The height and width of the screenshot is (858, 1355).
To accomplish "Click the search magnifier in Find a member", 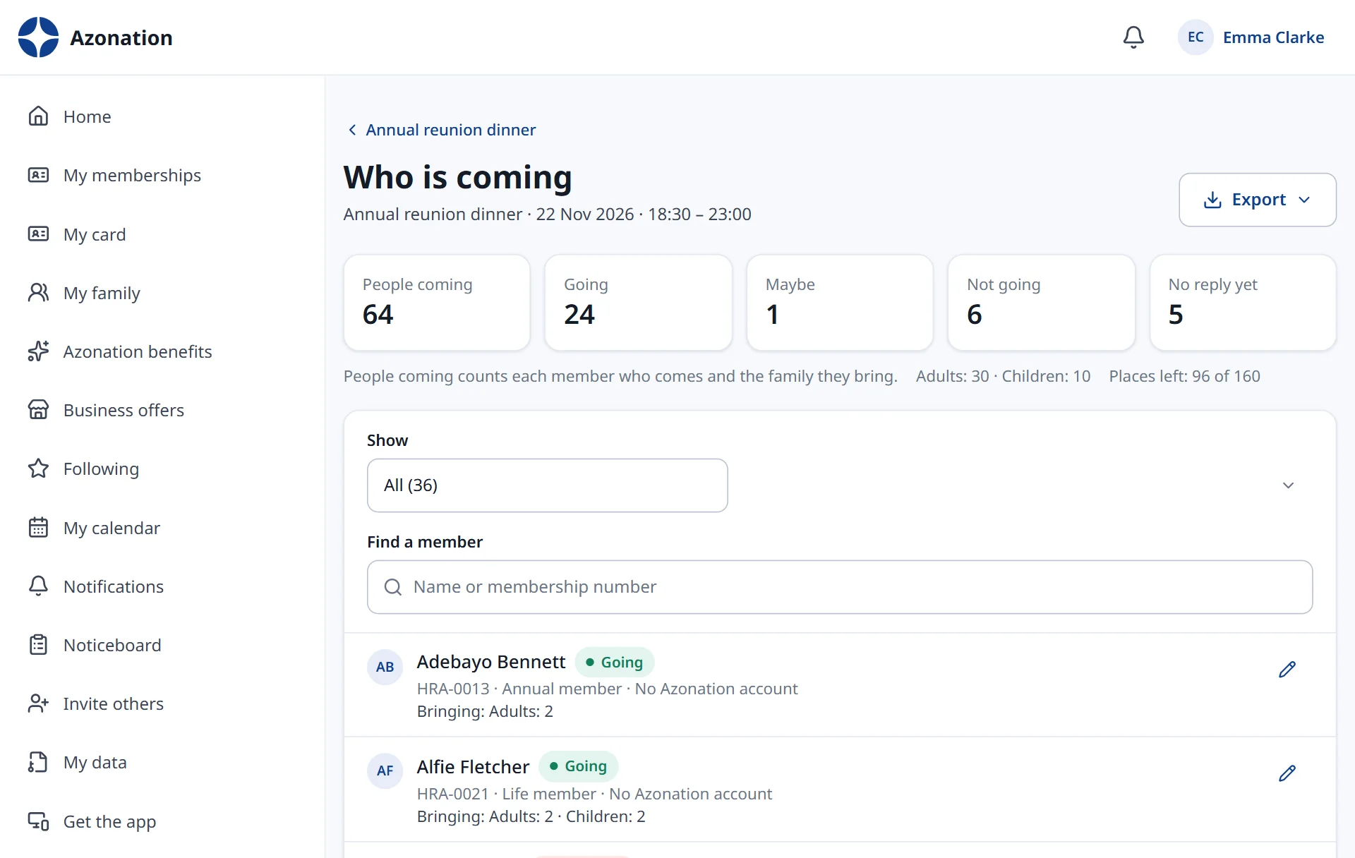I will (393, 587).
